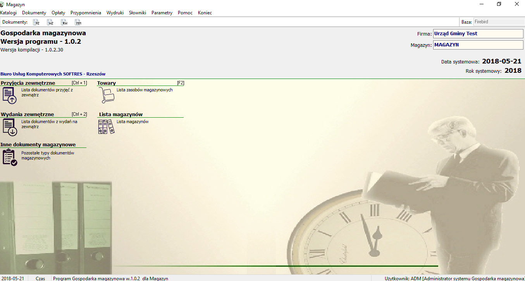Open the Towary heading link
This screenshot has width=525, height=281.
[107, 83]
